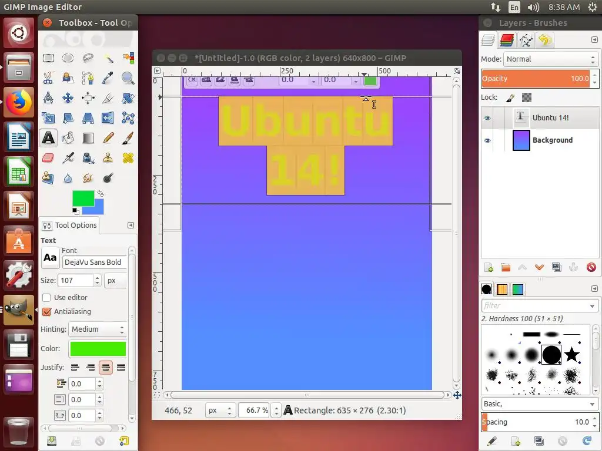
Task: Open the brush filter tag dropdown
Action: tap(593, 305)
